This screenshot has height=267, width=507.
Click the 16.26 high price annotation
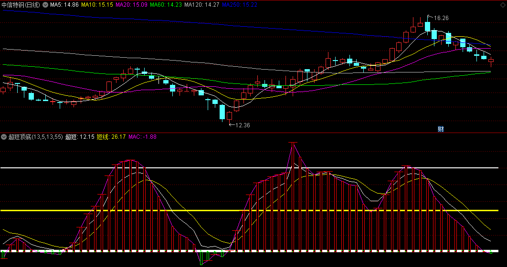pyautogui.click(x=441, y=18)
